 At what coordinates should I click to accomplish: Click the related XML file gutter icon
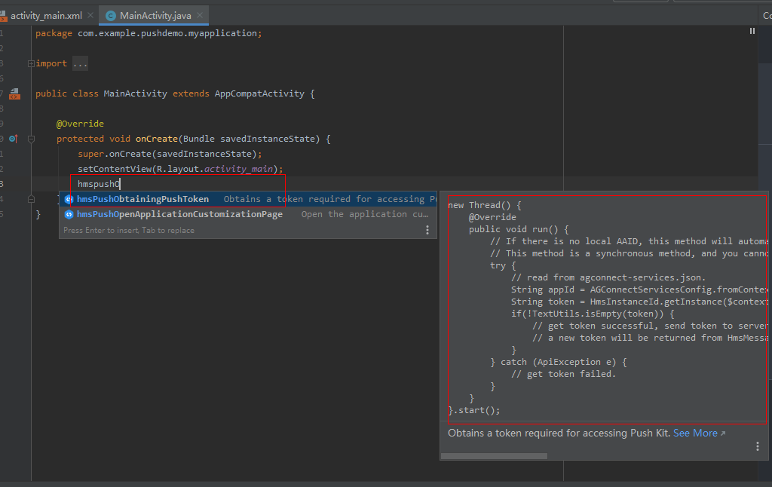point(14,94)
